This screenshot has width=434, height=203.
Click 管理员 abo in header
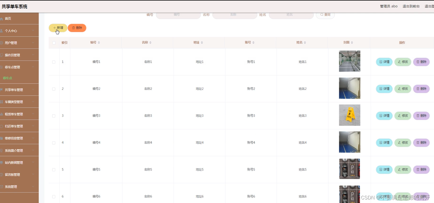pos(389,6)
